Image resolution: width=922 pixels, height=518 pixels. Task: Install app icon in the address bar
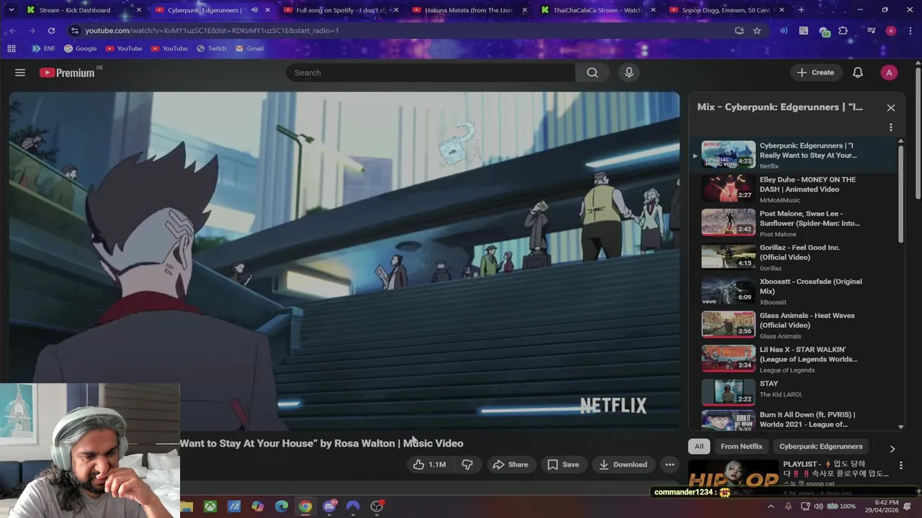coord(739,31)
